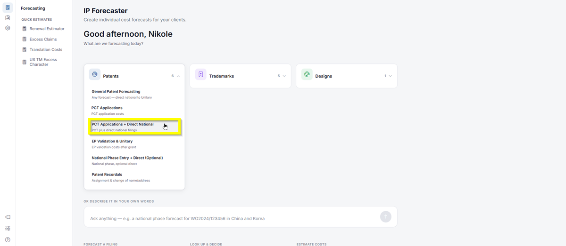Viewport: 566px width, 246px height.
Task: Expand the Designs card chevron
Action: [391, 76]
